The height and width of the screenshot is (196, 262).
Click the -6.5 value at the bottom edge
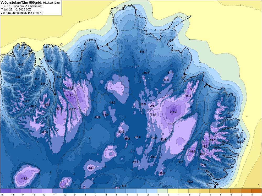tap(124, 186)
